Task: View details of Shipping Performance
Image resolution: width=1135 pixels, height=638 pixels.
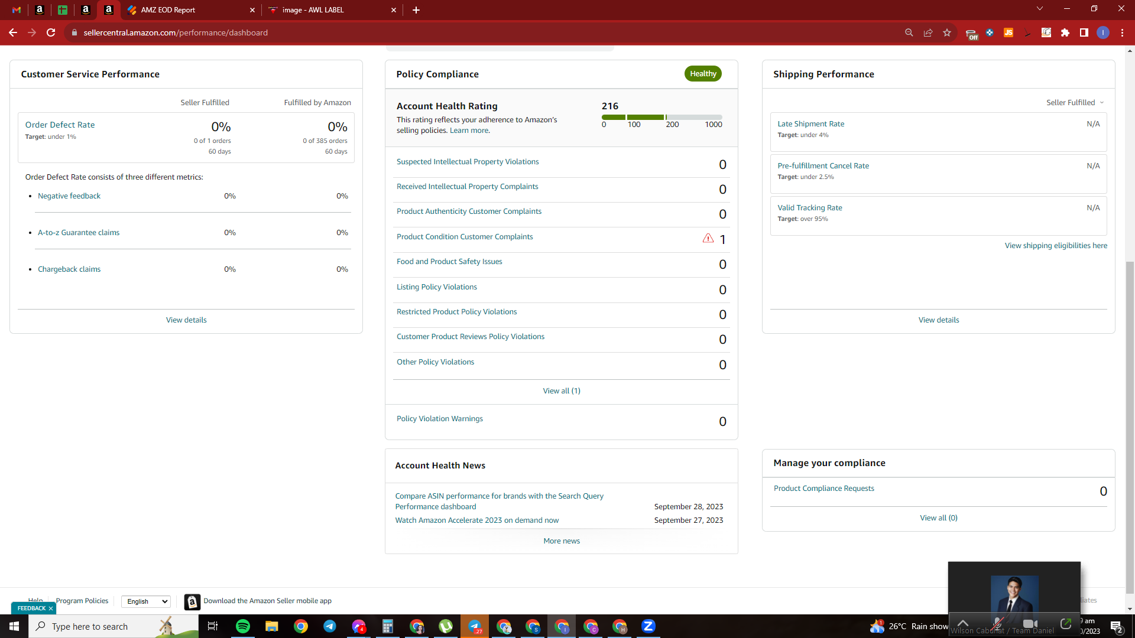Action: tap(939, 320)
